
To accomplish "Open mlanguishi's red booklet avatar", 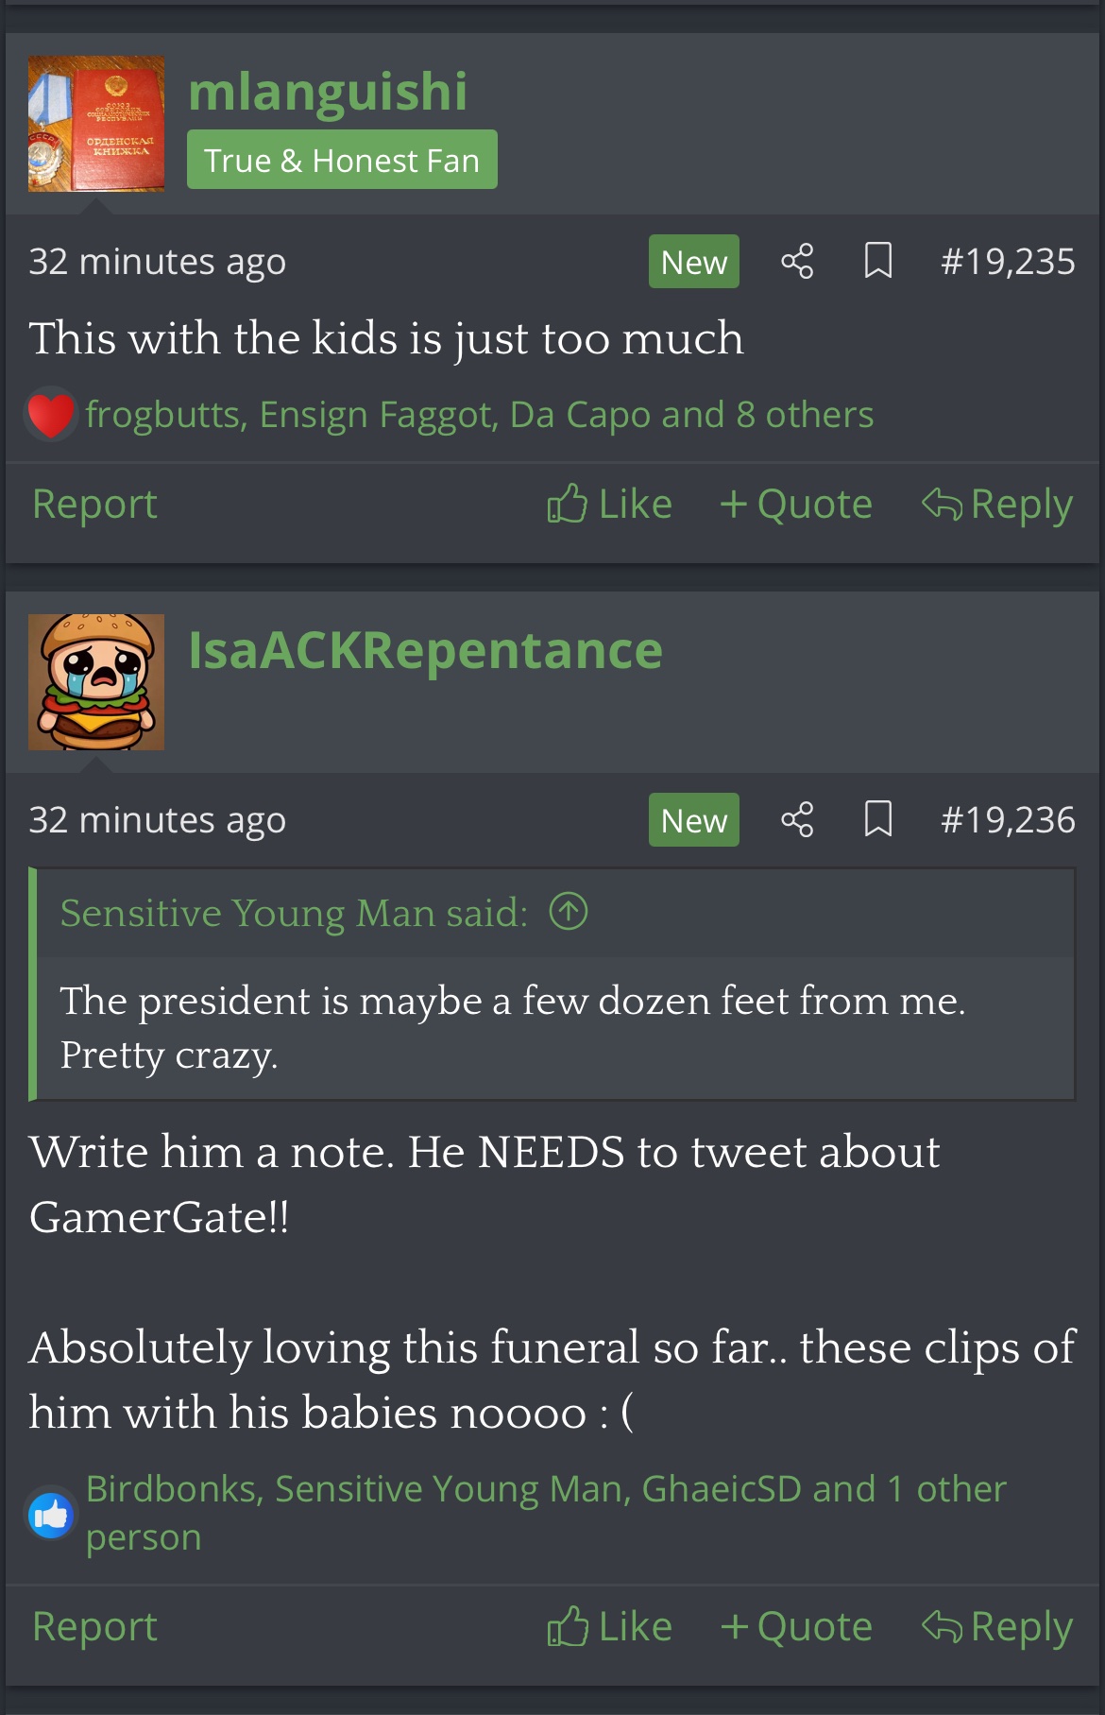I will 96,124.
